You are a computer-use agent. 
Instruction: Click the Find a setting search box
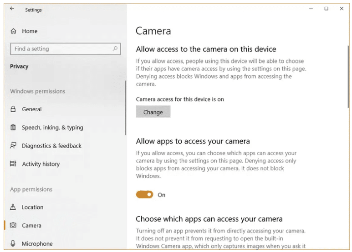pyautogui.click(x=66, y=49)
